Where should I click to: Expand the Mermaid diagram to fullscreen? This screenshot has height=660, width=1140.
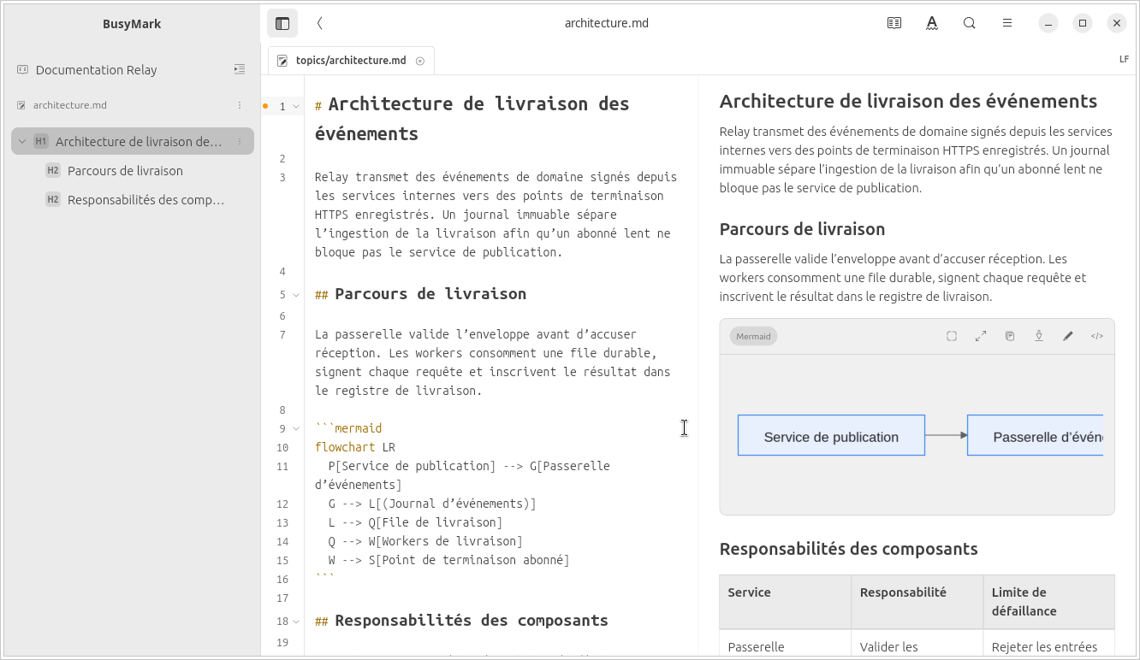pyautogui.click(x=981, y=336)
